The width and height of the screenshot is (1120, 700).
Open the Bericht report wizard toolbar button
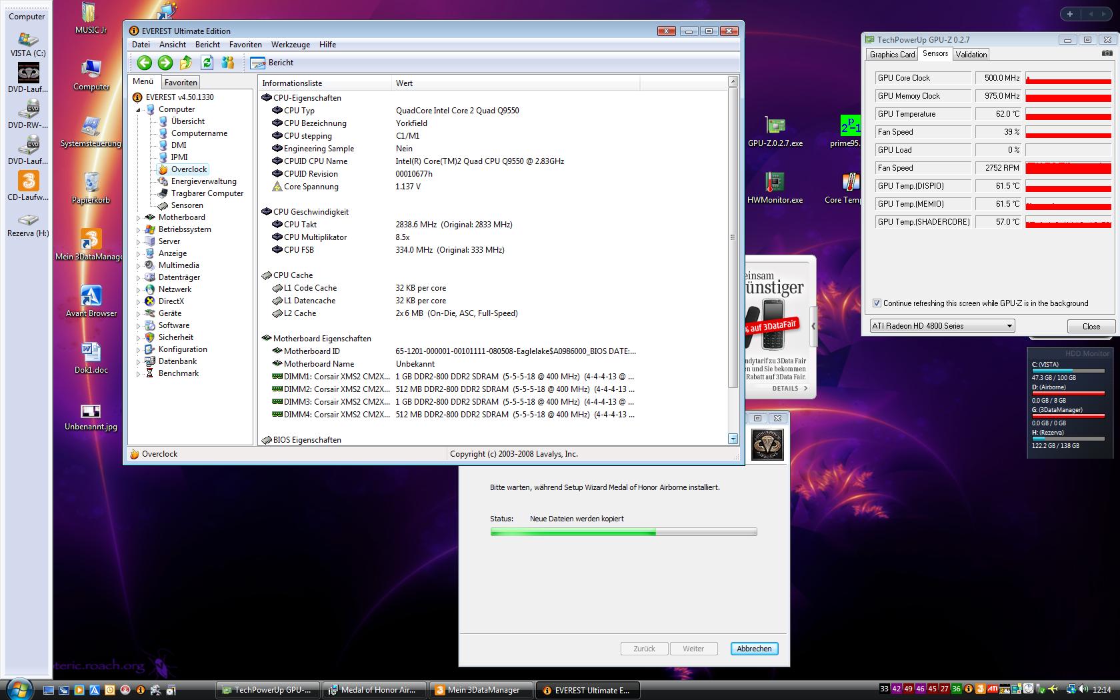[x=272, y=63]
